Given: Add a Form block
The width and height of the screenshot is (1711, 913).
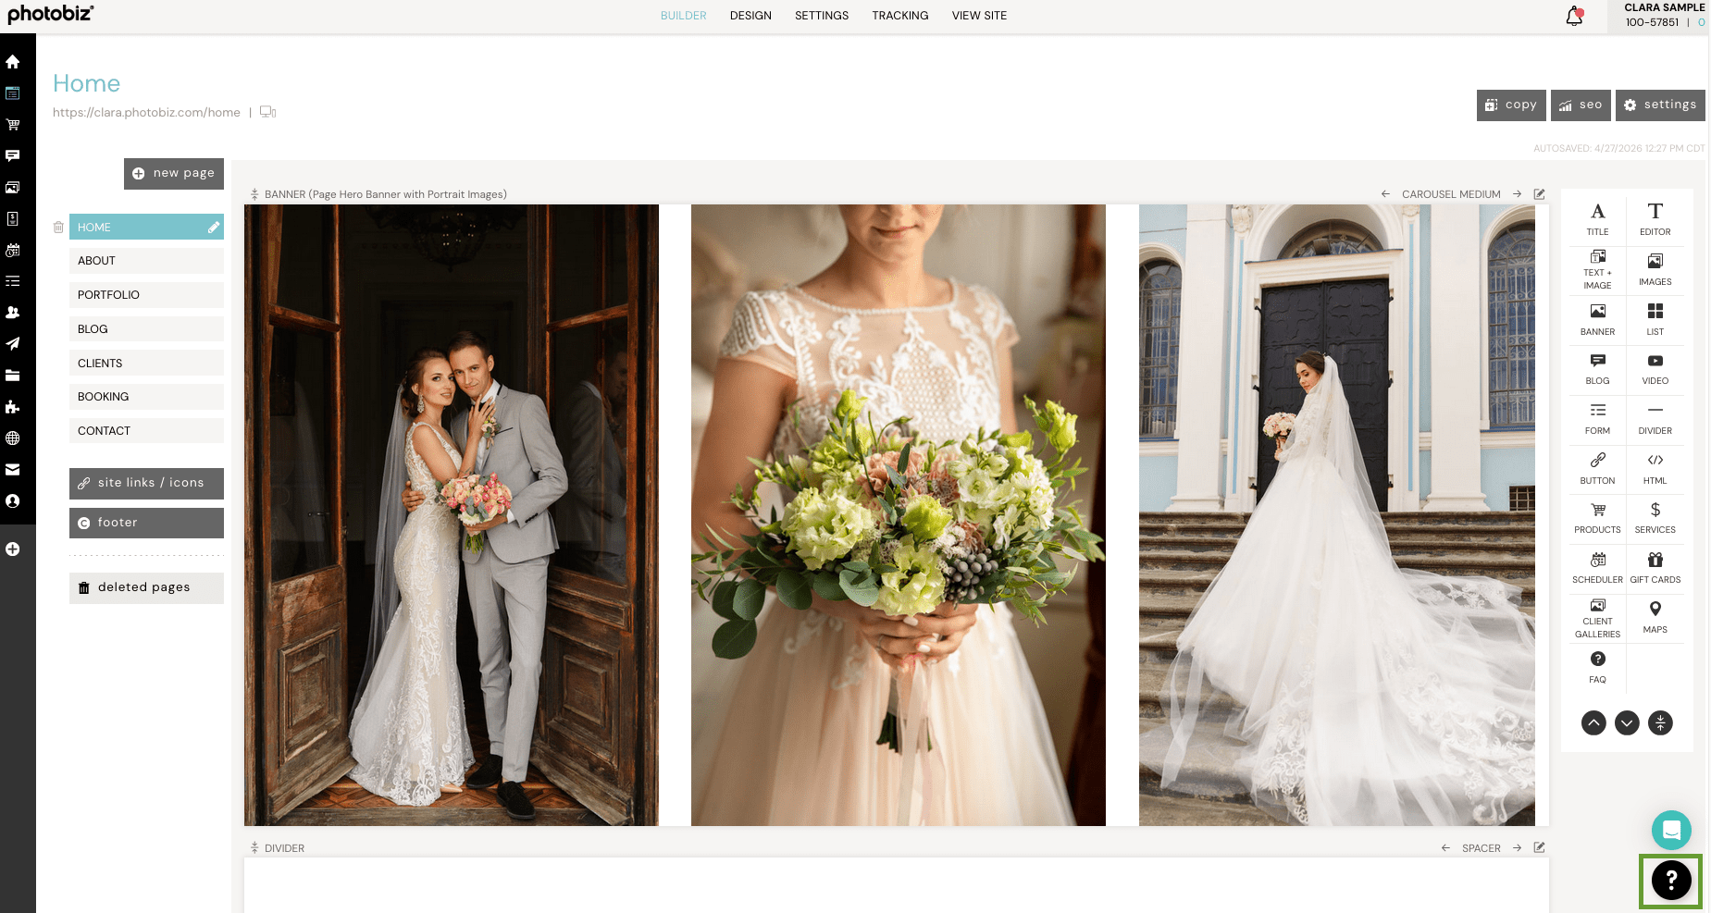Looking at the screenshot, I should [1597, 418].
